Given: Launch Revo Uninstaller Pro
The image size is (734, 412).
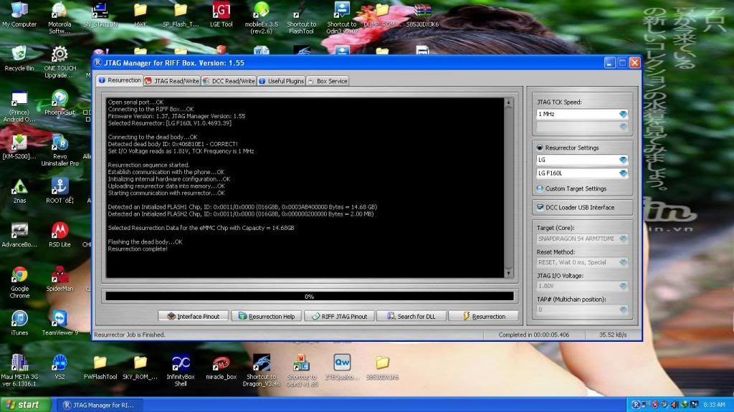Looking at the screenshot, I should pyautogui.click(x=59, y=150).
